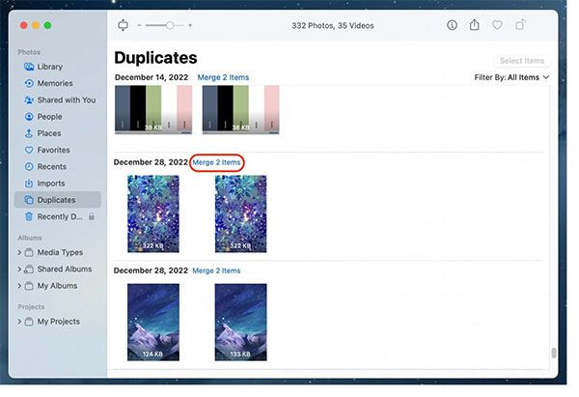Screen dimensions: 579x397
Task: Click the Rotate icon in toolbar
Action: tap(520, 25)
